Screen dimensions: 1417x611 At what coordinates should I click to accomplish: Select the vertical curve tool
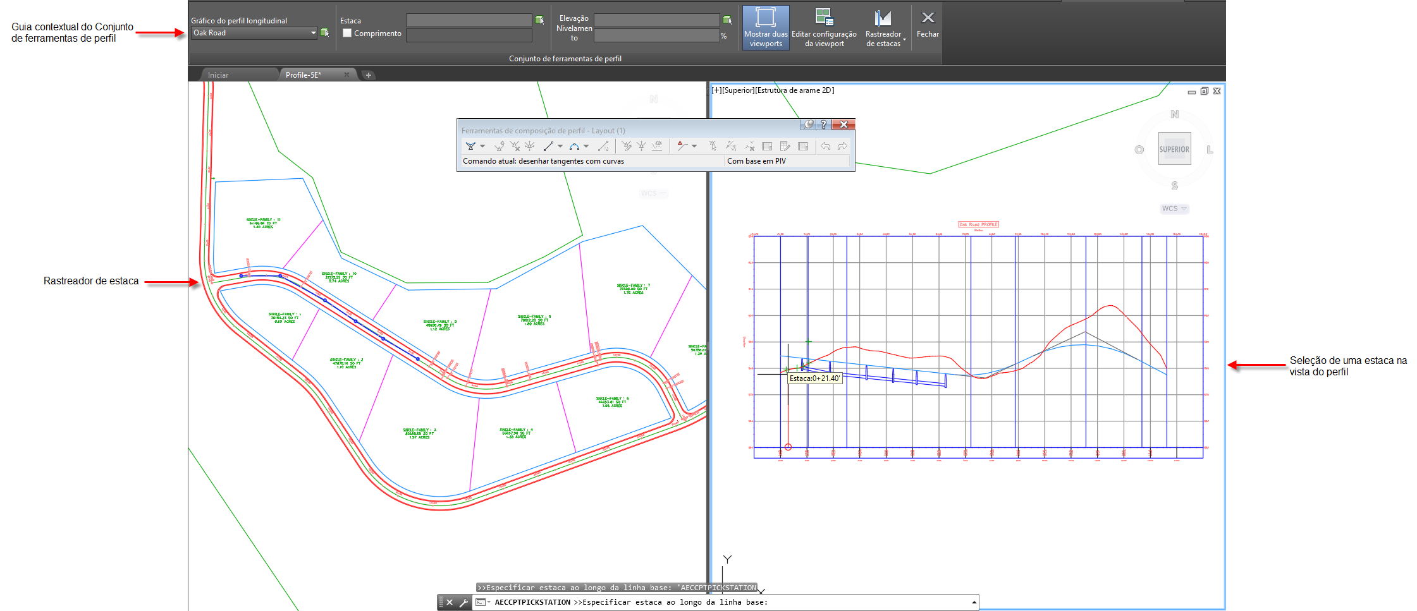tap(574, 146)
